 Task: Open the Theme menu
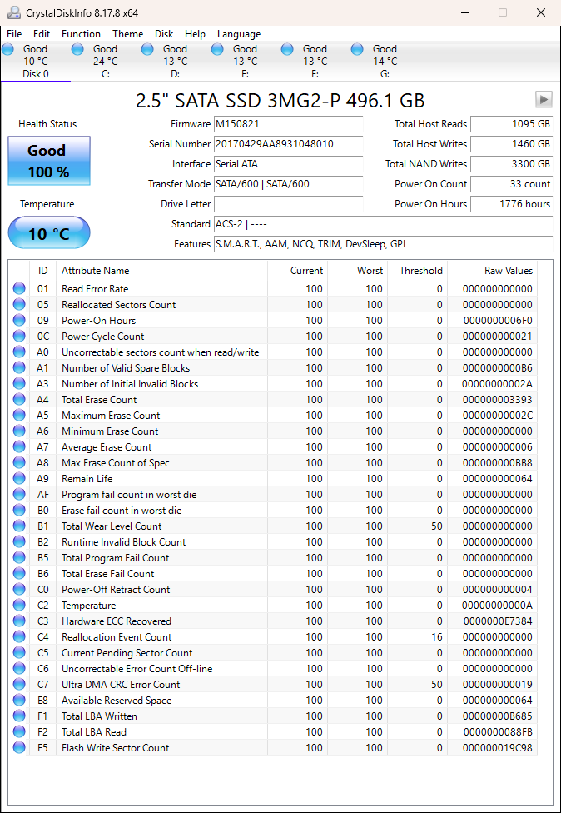(127, 34)
